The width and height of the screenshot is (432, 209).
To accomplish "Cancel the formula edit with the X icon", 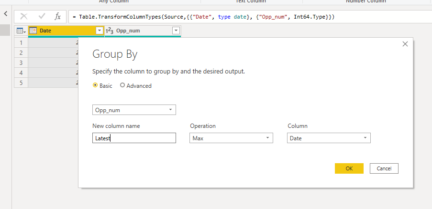I will (24, 17).
